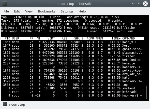Click the COMMAND column header
The height and width of the screenshot is (109, 150).
128,38
